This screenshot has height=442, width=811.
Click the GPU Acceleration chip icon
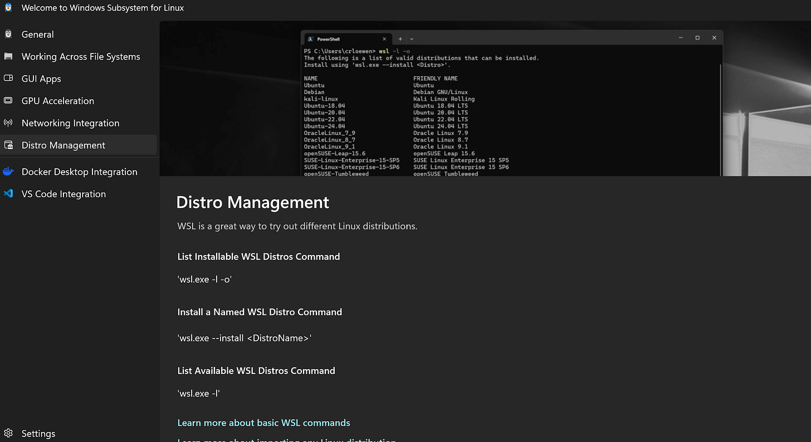[x=8, y=101]
